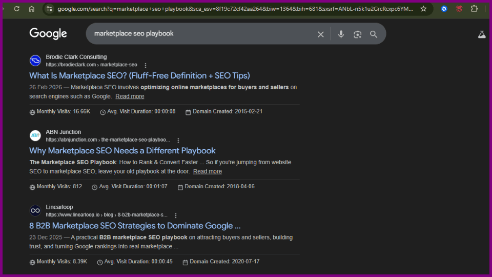Select 'Avg. Visit Duration: 00:00:45' text

138,262
